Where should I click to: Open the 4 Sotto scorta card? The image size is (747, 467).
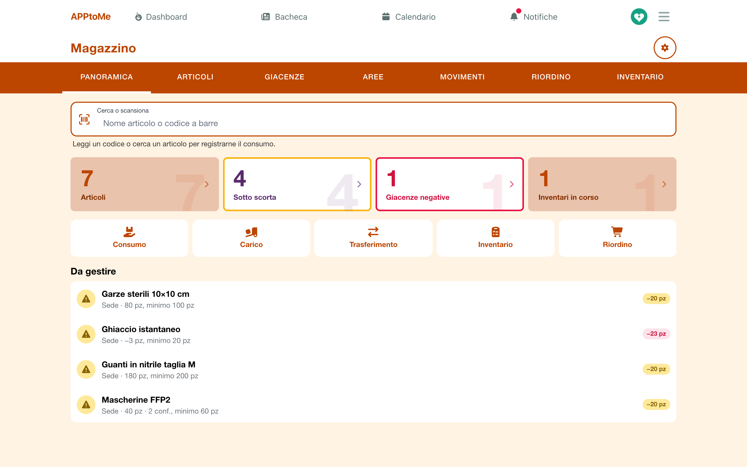(297, 184)
